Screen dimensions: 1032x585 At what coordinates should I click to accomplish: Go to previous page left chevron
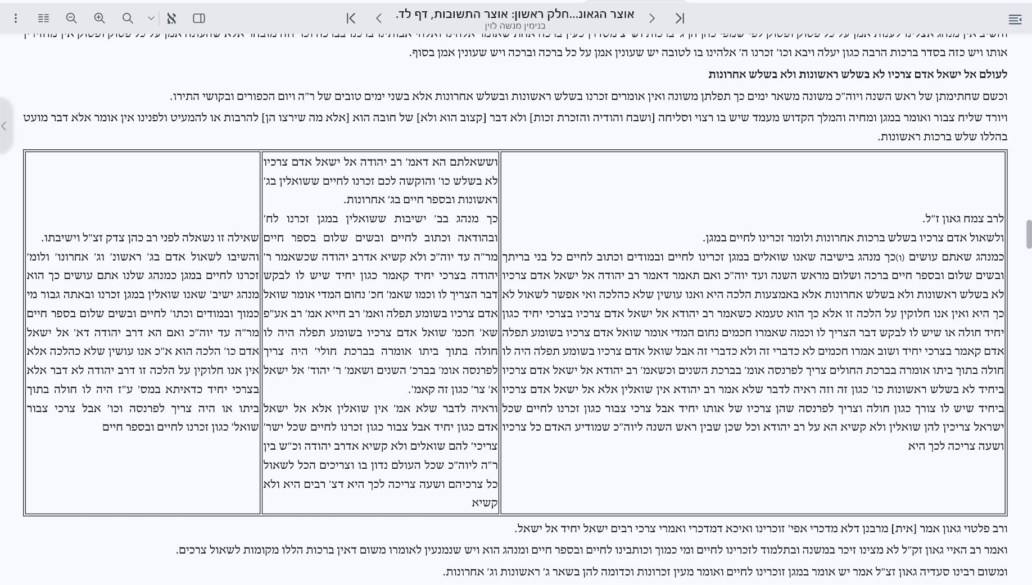pyautogui.click(x=378, y=19)
